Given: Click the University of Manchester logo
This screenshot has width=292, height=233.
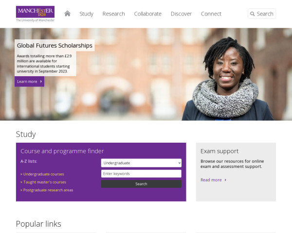Looking at the screenshot, I should click(35, 14).
